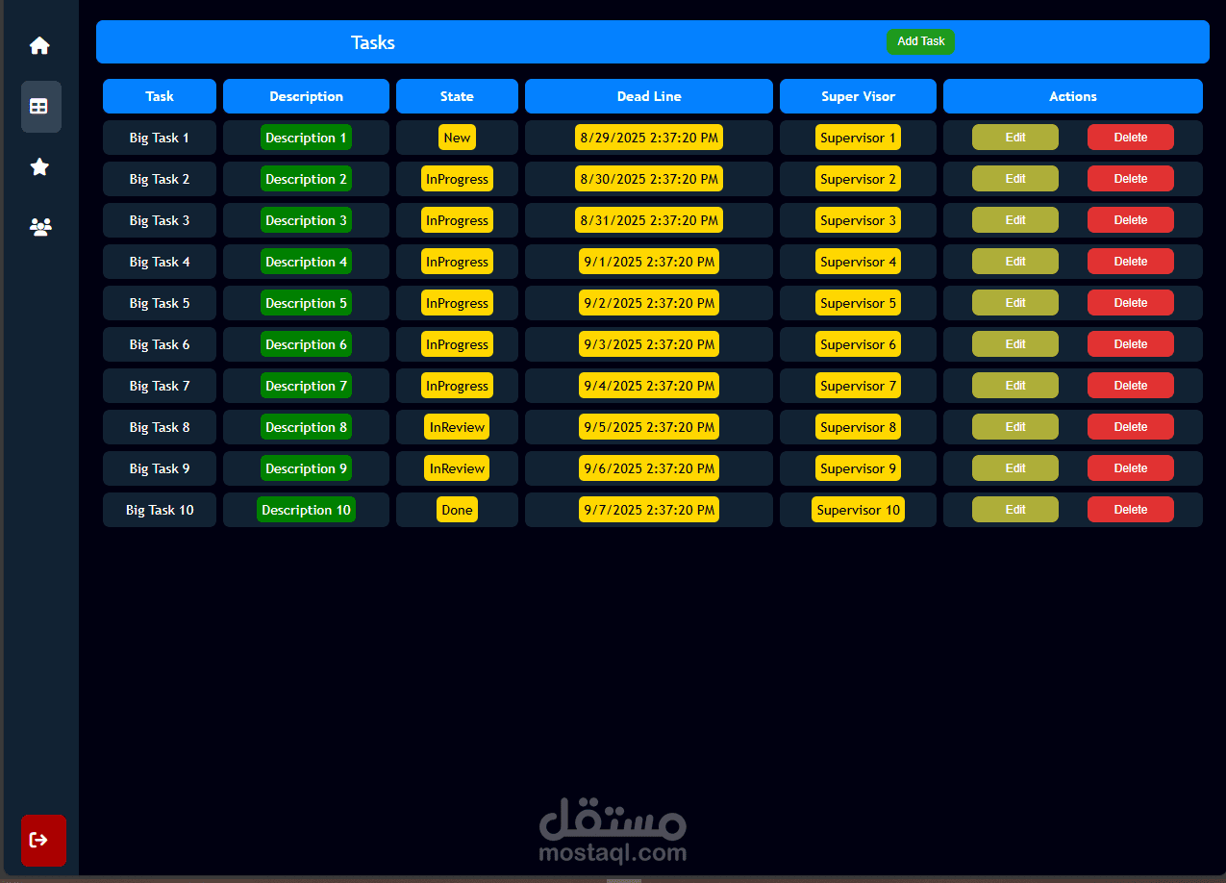Click the Task column header
Viewport: 1226px width, 883px height.
(x=160, y=96)
